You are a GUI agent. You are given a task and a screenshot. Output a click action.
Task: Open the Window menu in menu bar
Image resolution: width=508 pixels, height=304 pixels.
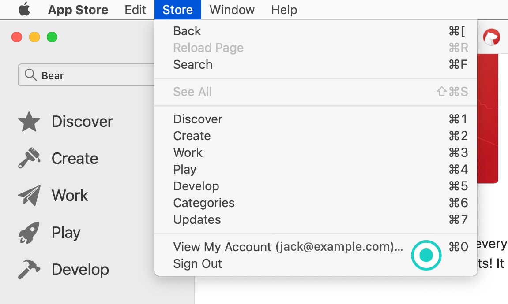[x=232, y=10]
